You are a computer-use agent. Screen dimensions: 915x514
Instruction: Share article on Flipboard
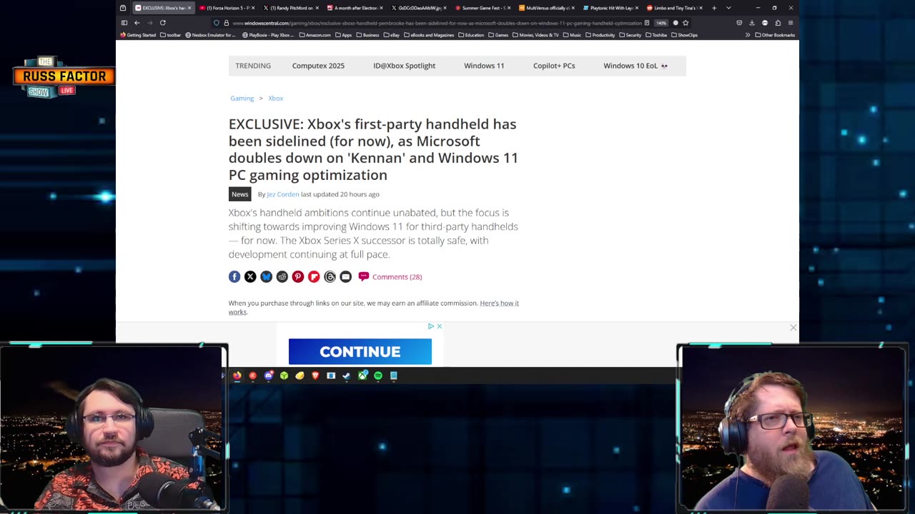[314, 276]
